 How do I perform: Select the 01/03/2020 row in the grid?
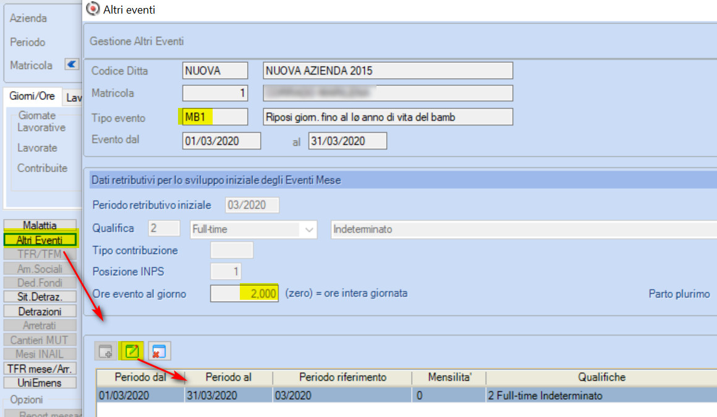407,395
